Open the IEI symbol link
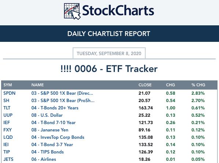This screenshot has width=219, height=163. pyautogui.click(x=6, y=145)
